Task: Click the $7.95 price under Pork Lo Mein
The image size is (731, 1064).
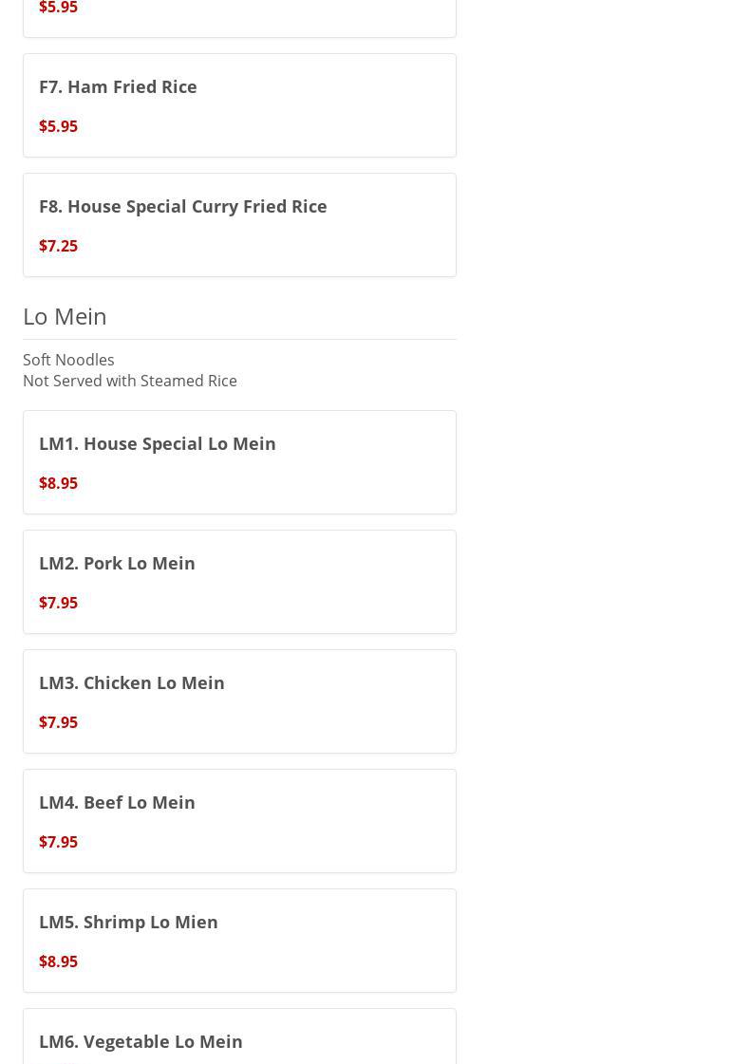Action: (58, 603)
